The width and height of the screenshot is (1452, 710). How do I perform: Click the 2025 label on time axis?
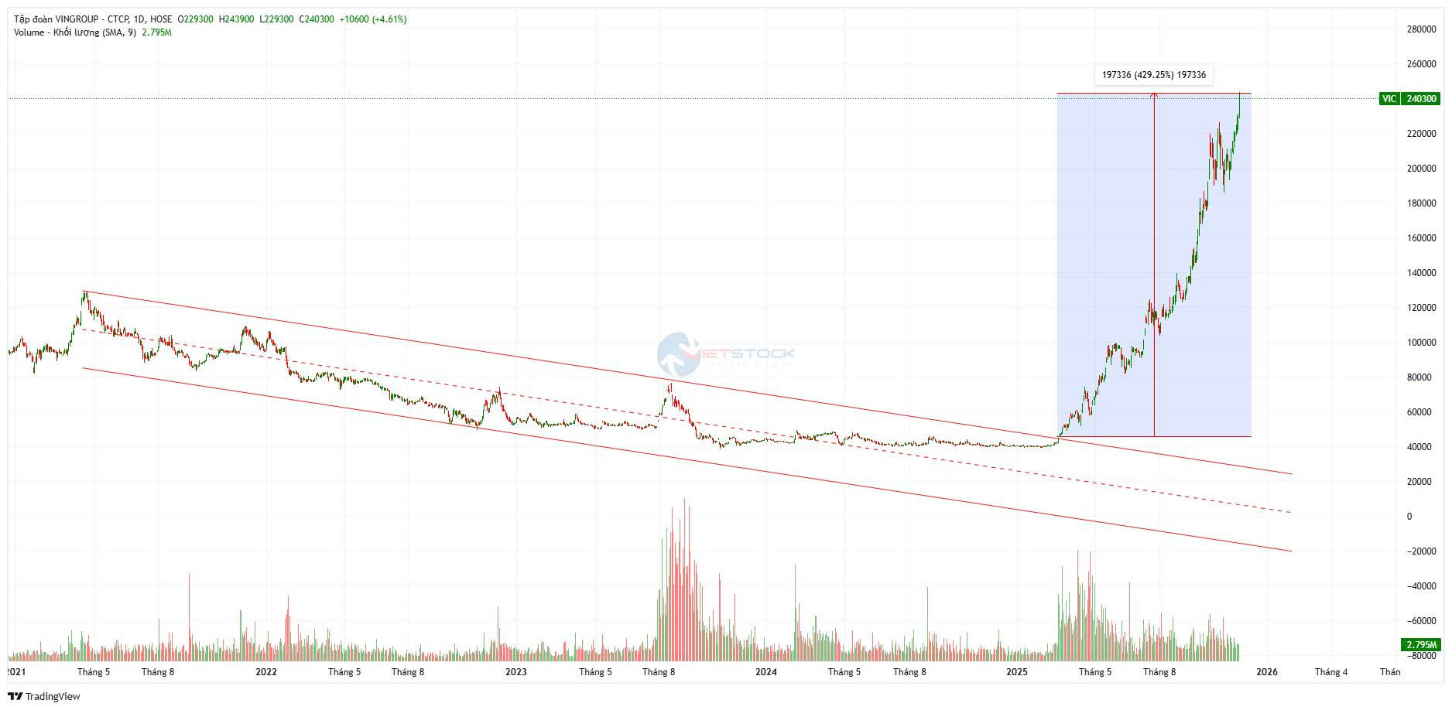(x=1017, y=672)
